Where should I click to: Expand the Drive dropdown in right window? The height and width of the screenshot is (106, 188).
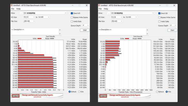(153, 13)
